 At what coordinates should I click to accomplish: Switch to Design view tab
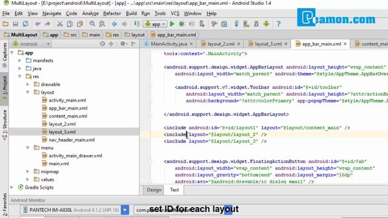coord(154,190)
